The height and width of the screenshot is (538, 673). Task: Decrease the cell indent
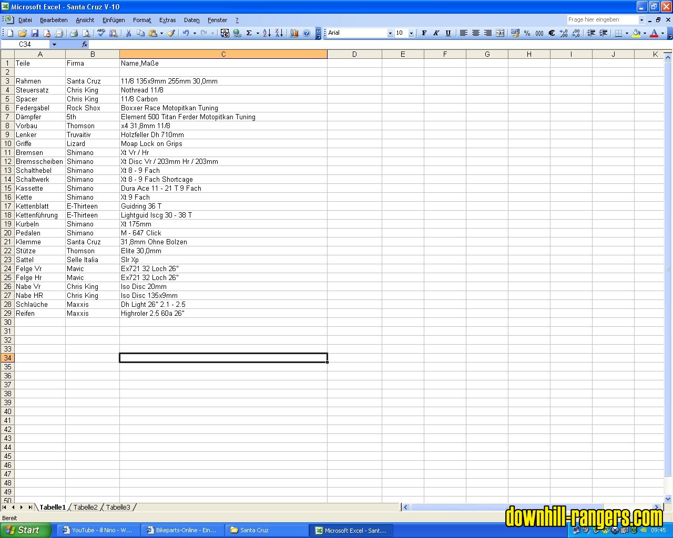click(x=591, y=33)
